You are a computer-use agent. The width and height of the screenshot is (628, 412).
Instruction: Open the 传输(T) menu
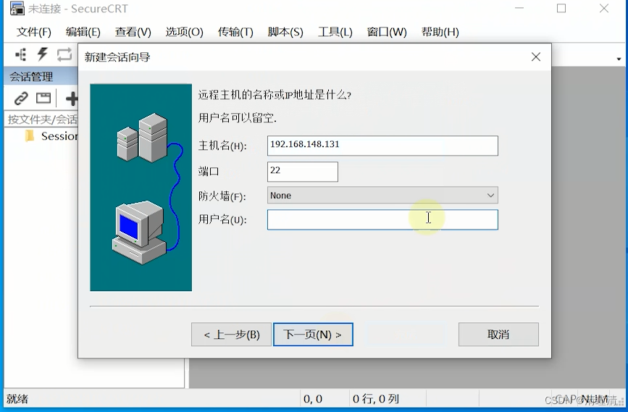235,32
